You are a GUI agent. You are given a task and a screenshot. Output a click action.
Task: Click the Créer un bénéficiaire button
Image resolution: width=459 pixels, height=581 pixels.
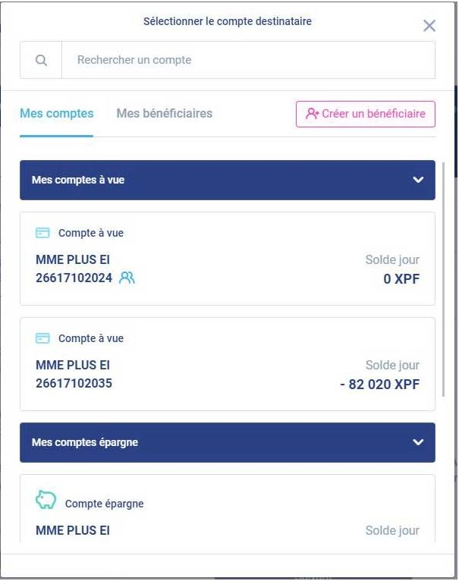point(366,114)
